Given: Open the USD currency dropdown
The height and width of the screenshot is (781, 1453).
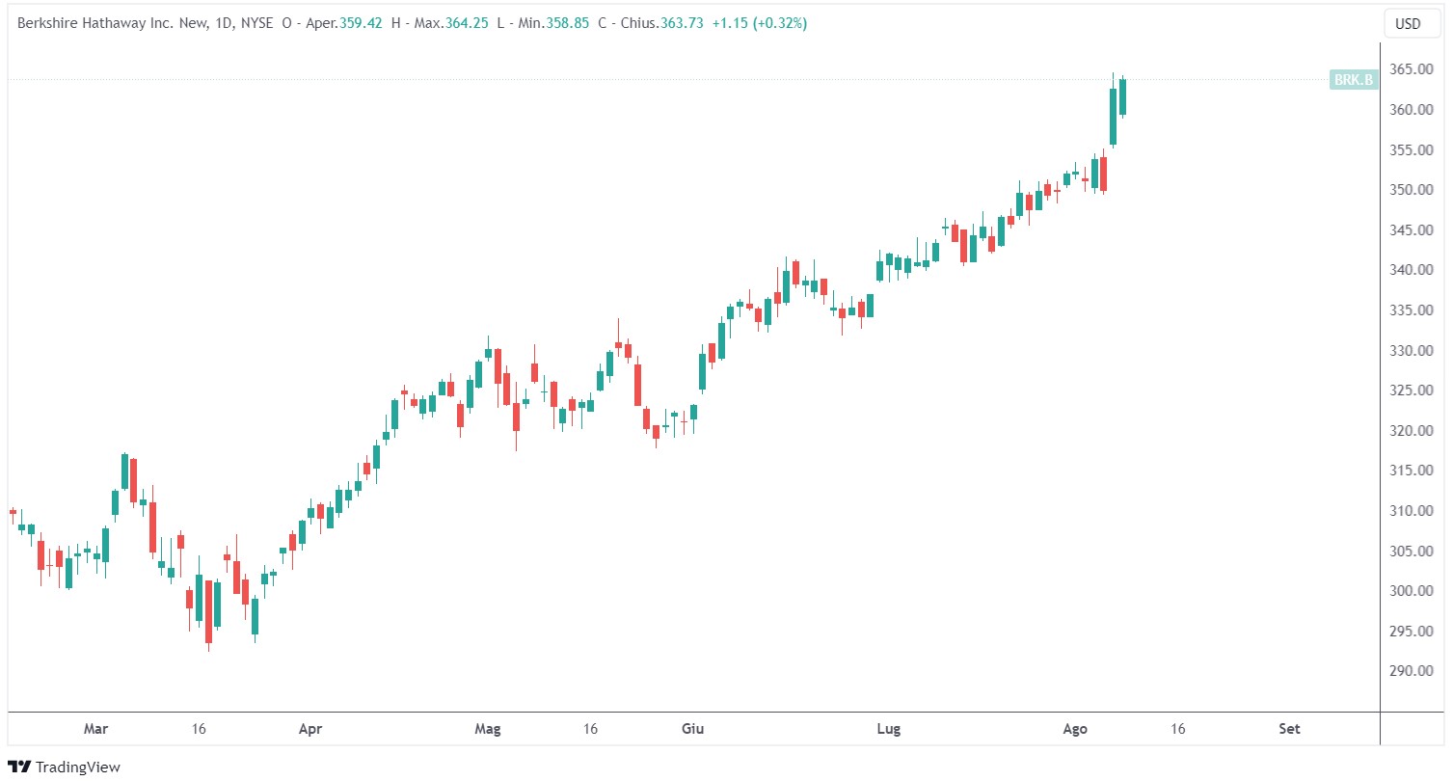Looking at the screenshot, I should tap(1409, 23).
